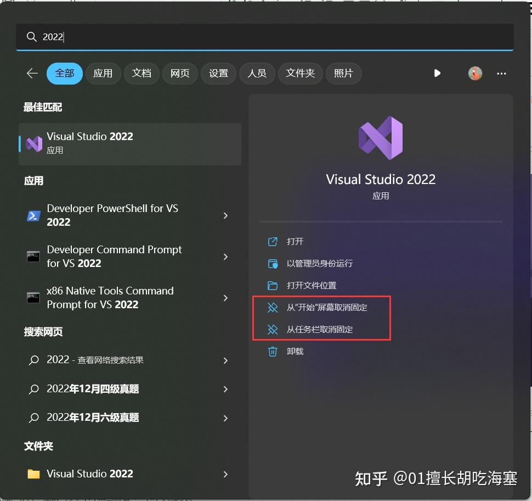Click the play button near the avatar
This screenshot has width=532, height=501.
(x=437, y=73)
